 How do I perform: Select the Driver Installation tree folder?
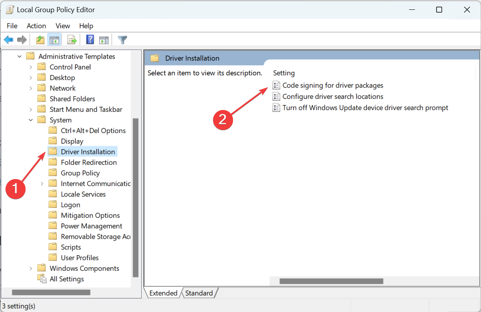(x=88, y=151)
